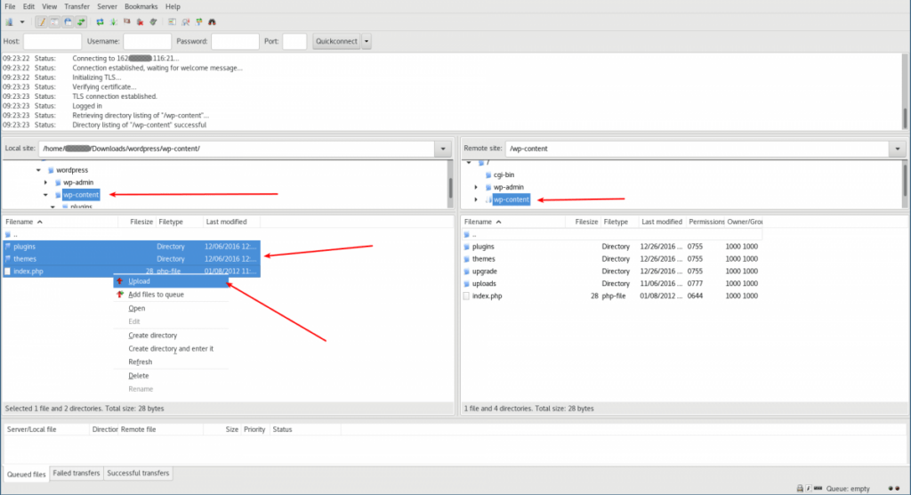Click the remote cgi-bin folder icon
This screenshot has width=911, height=495.
(488, 175)
